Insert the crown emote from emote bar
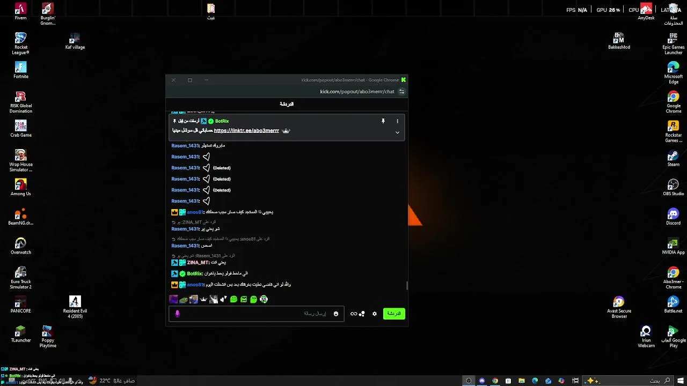Viewport: 687px width, 386px height. [x=203, y=299]
